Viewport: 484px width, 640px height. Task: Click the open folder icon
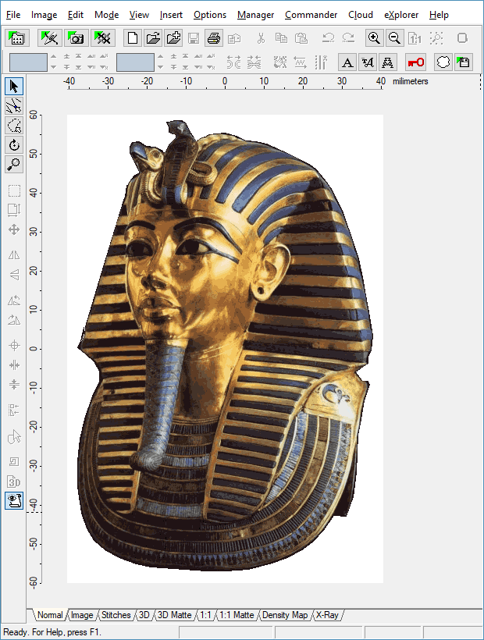coord(153,38)
